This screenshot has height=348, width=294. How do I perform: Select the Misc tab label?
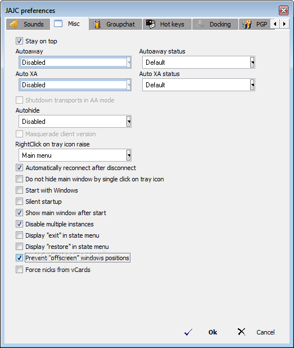pyautogui.click(x=74, y=24)
